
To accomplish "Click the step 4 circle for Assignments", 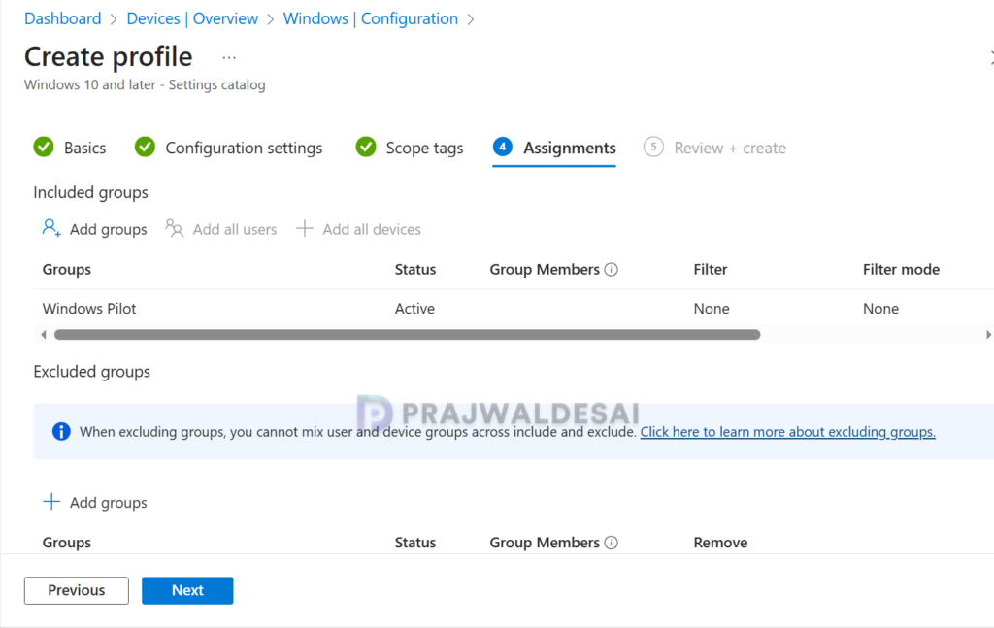I will [503, 147].
